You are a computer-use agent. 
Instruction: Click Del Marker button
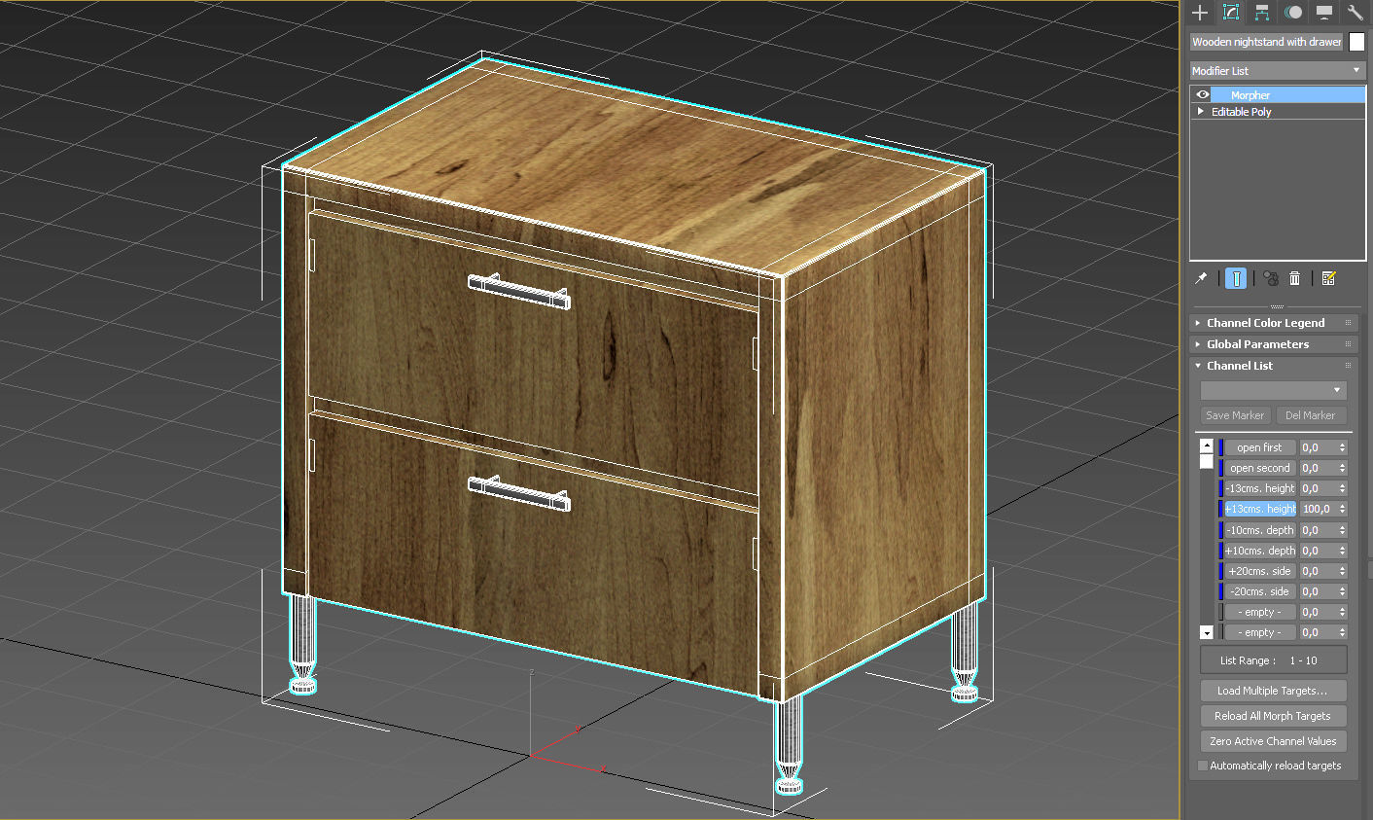coord(1311,415)
